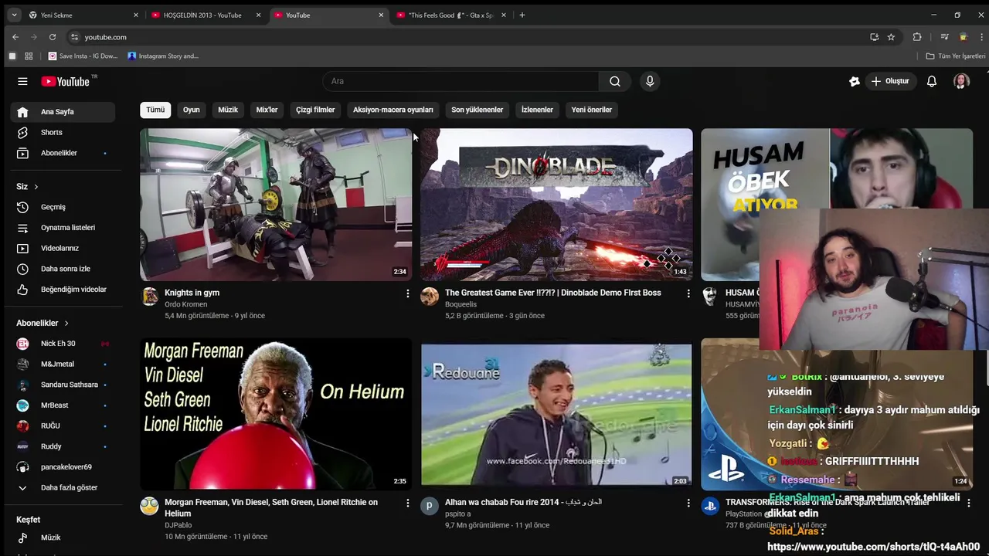Select the Mix'ler filter chip
This screenshot has width=989, height=556.
point(267,110)
